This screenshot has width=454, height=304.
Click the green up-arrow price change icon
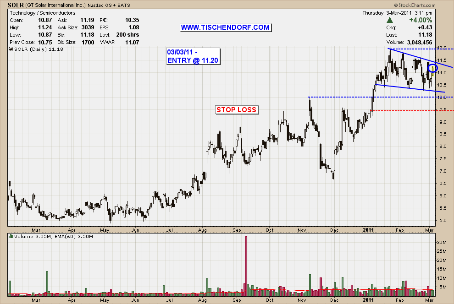coord(390,20)
